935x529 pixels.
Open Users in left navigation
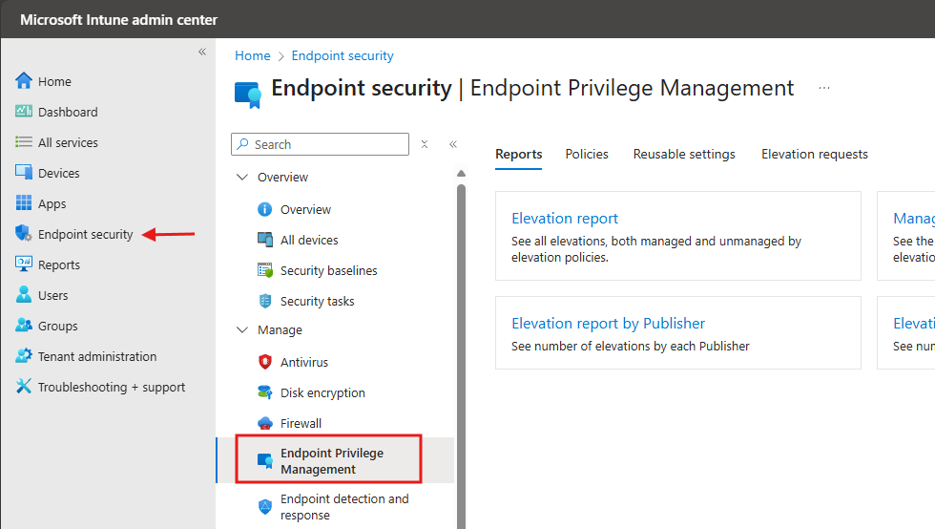point(53,295)
